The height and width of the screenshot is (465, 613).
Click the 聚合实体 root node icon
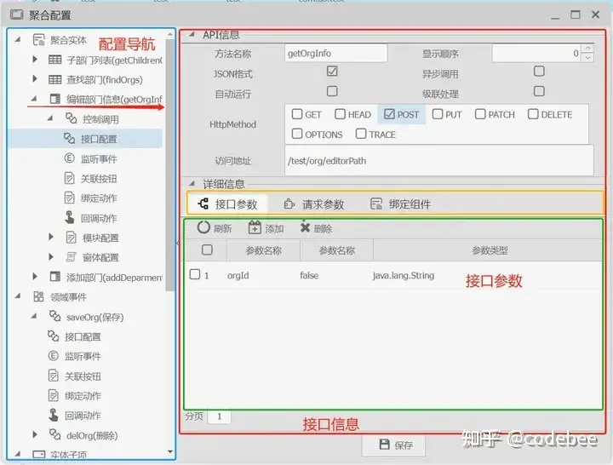[38, 40]
